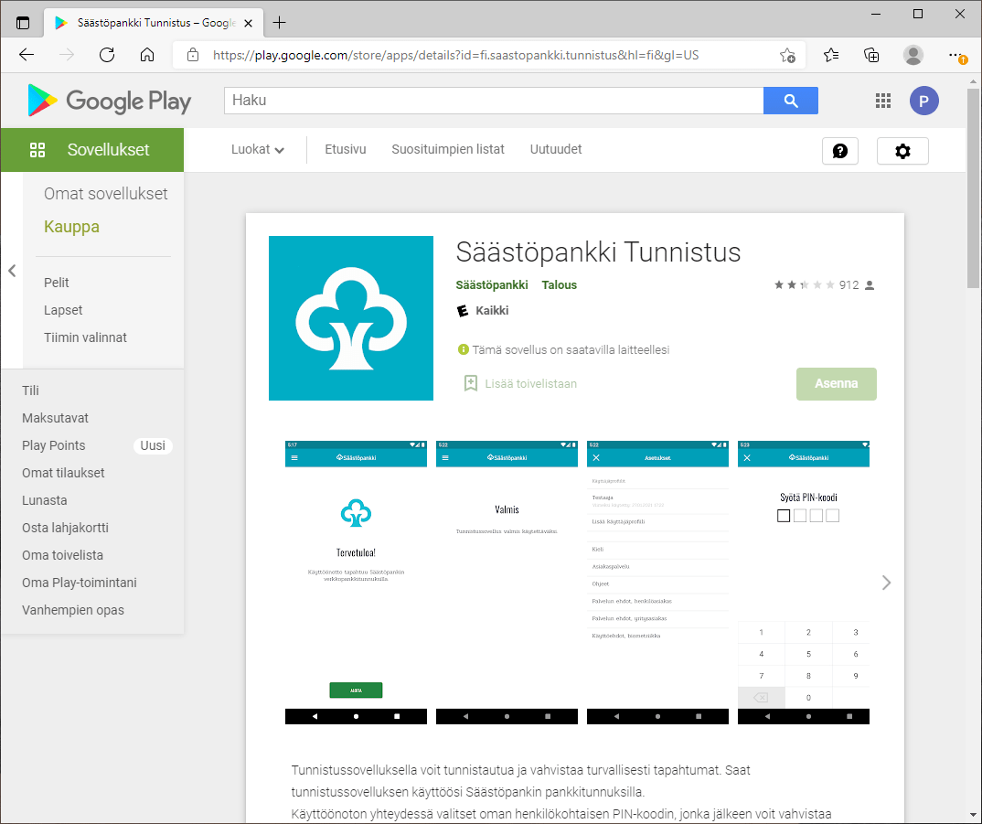
Task: Open the account avatar P
Action: (923, 101)
